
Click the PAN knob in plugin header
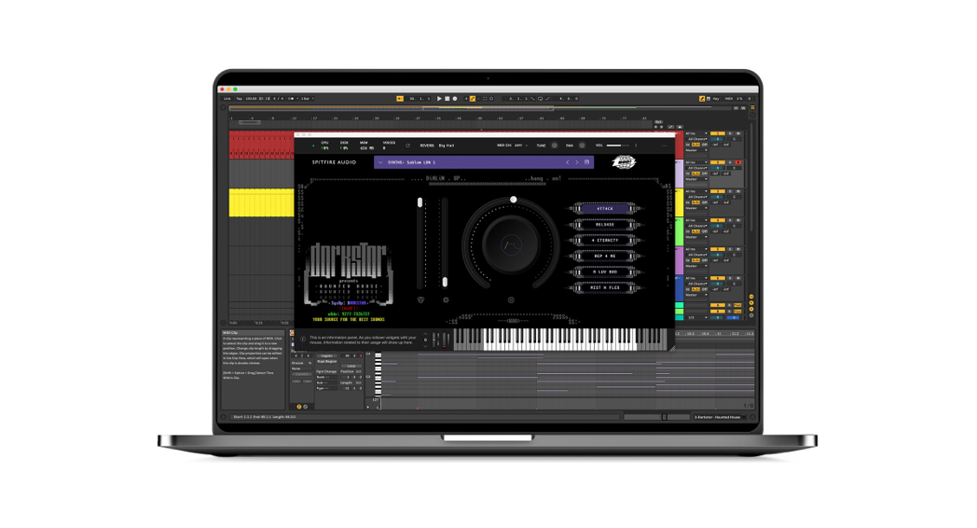tap(582, 146)
